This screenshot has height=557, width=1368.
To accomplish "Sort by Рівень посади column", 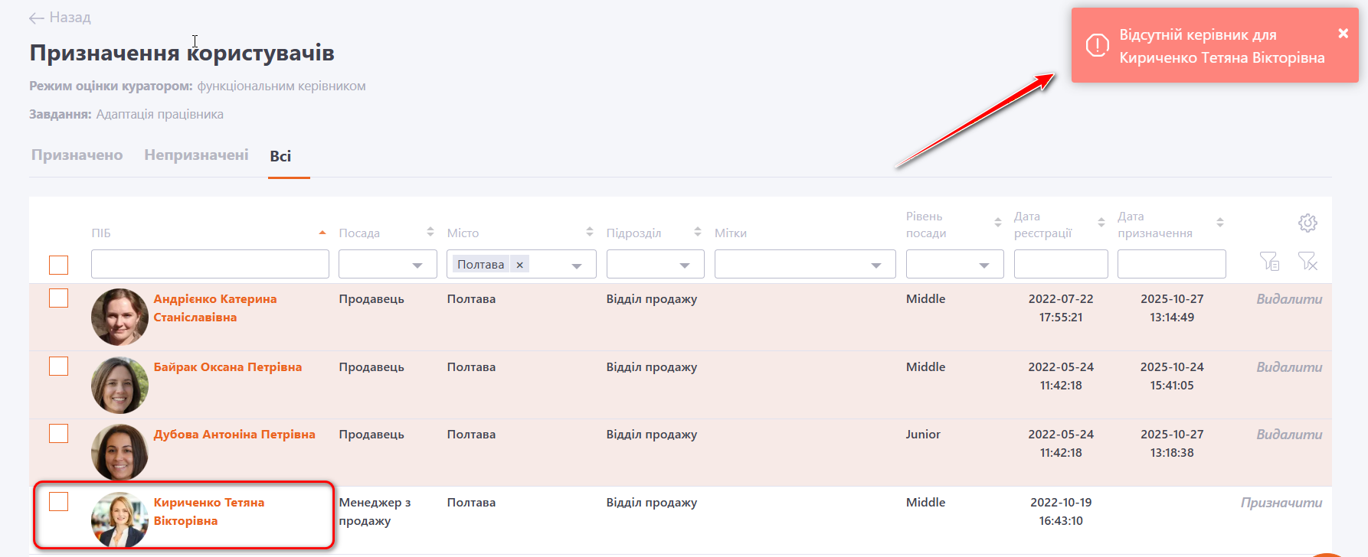I will pyautogui.click(x=997, y=223).
